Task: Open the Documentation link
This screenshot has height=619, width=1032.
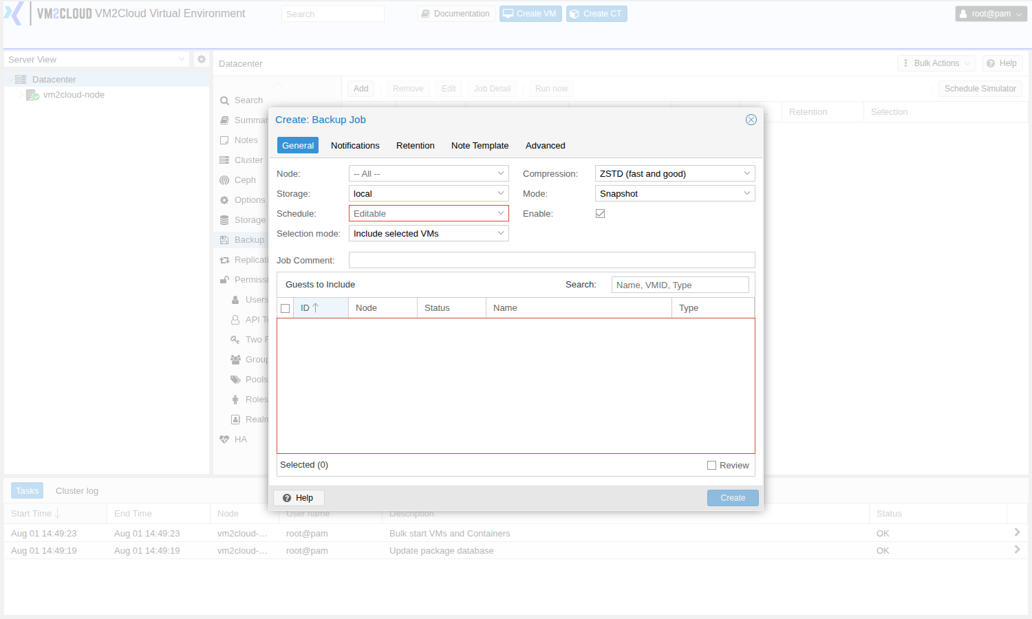Action: click(x=456, y=14)
